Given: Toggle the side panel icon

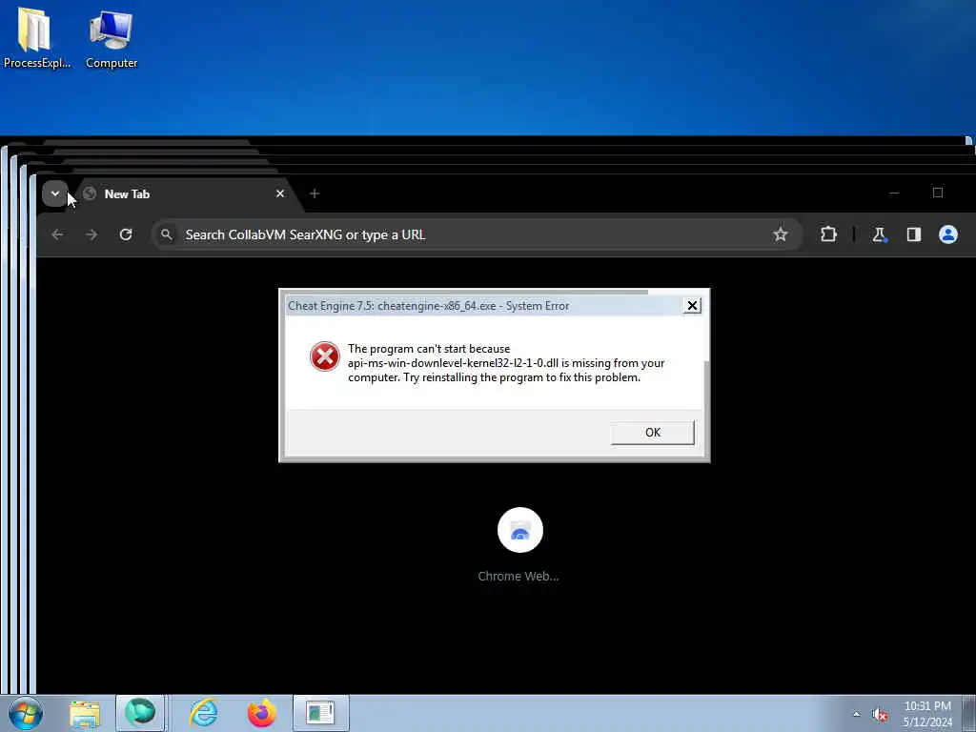Looking at the screenshot, I should click(914, 234).
